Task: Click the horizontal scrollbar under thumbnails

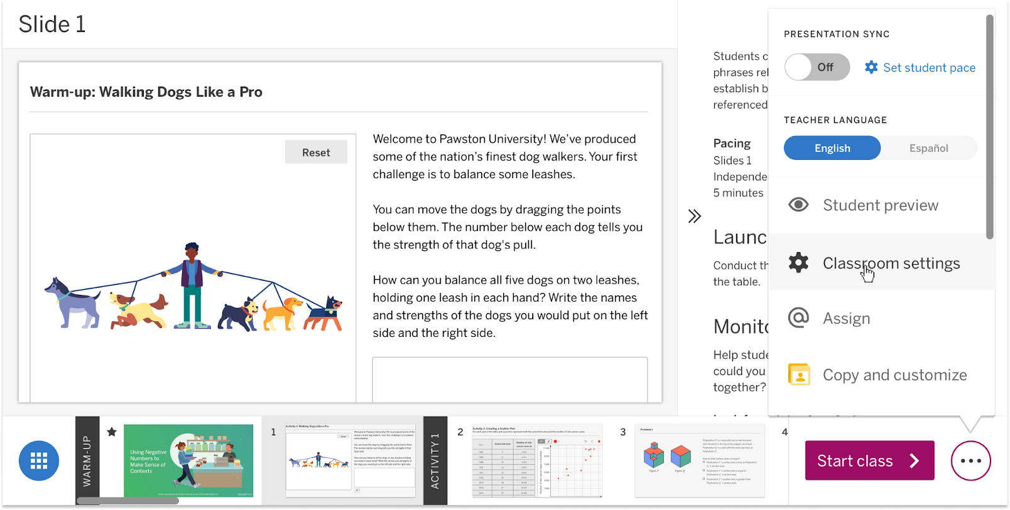Action: [128, 501]
